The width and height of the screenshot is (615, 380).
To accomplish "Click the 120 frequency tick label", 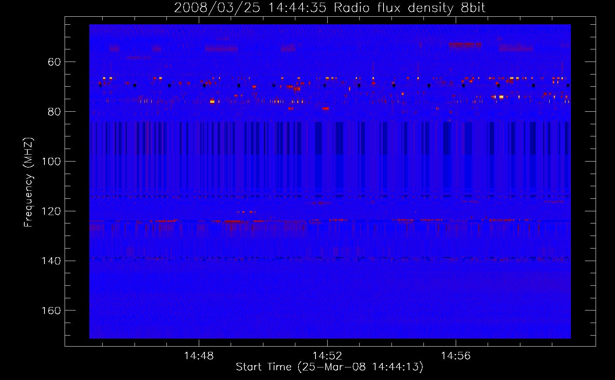I will [x=51, y=211].
